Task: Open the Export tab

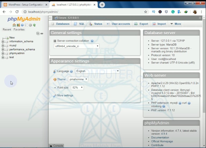Action: click(141, 24)
